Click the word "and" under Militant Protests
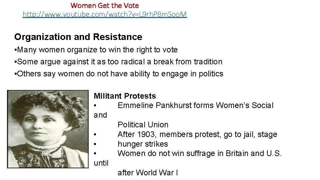The height and width of the screenshot is (180, 320). (100, 115)
